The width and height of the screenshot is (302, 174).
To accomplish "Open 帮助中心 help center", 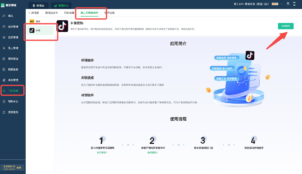I will pos(12,101).
